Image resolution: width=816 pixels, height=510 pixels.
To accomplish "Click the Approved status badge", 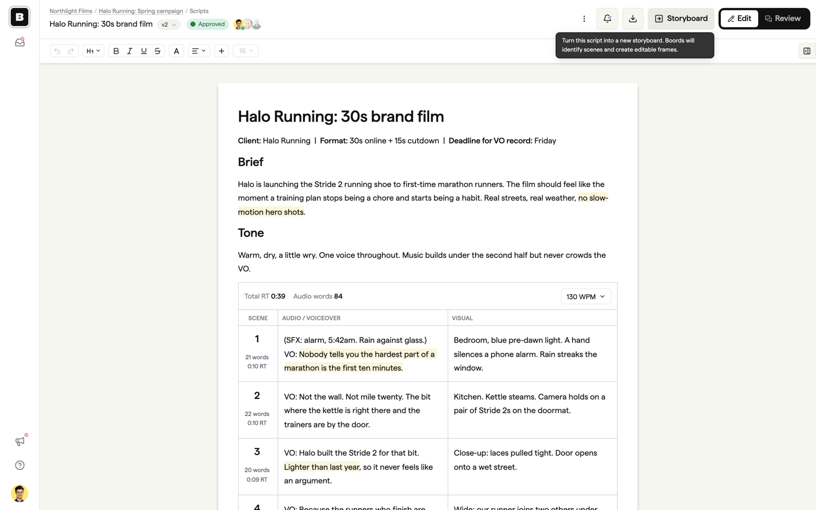I will [x=207, y=24].
